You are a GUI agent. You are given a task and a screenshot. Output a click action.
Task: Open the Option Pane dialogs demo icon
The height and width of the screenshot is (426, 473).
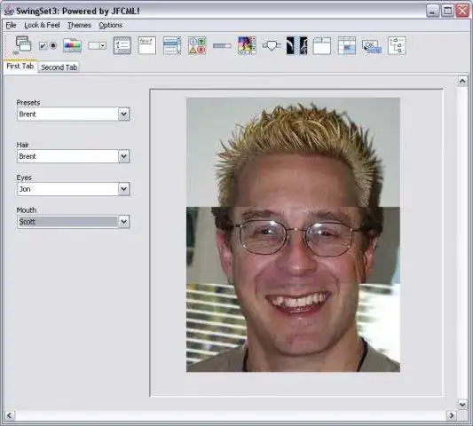pyautogui.click(x=197, y=45)
